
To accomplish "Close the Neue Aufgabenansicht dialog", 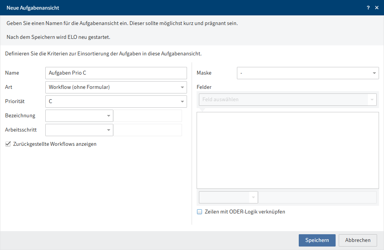I will [377, 8].
